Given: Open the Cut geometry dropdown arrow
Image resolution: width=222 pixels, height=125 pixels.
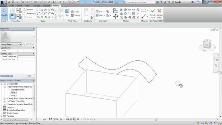Looking at the screenshot, I should pyautogui.click(x=104, y=12).
